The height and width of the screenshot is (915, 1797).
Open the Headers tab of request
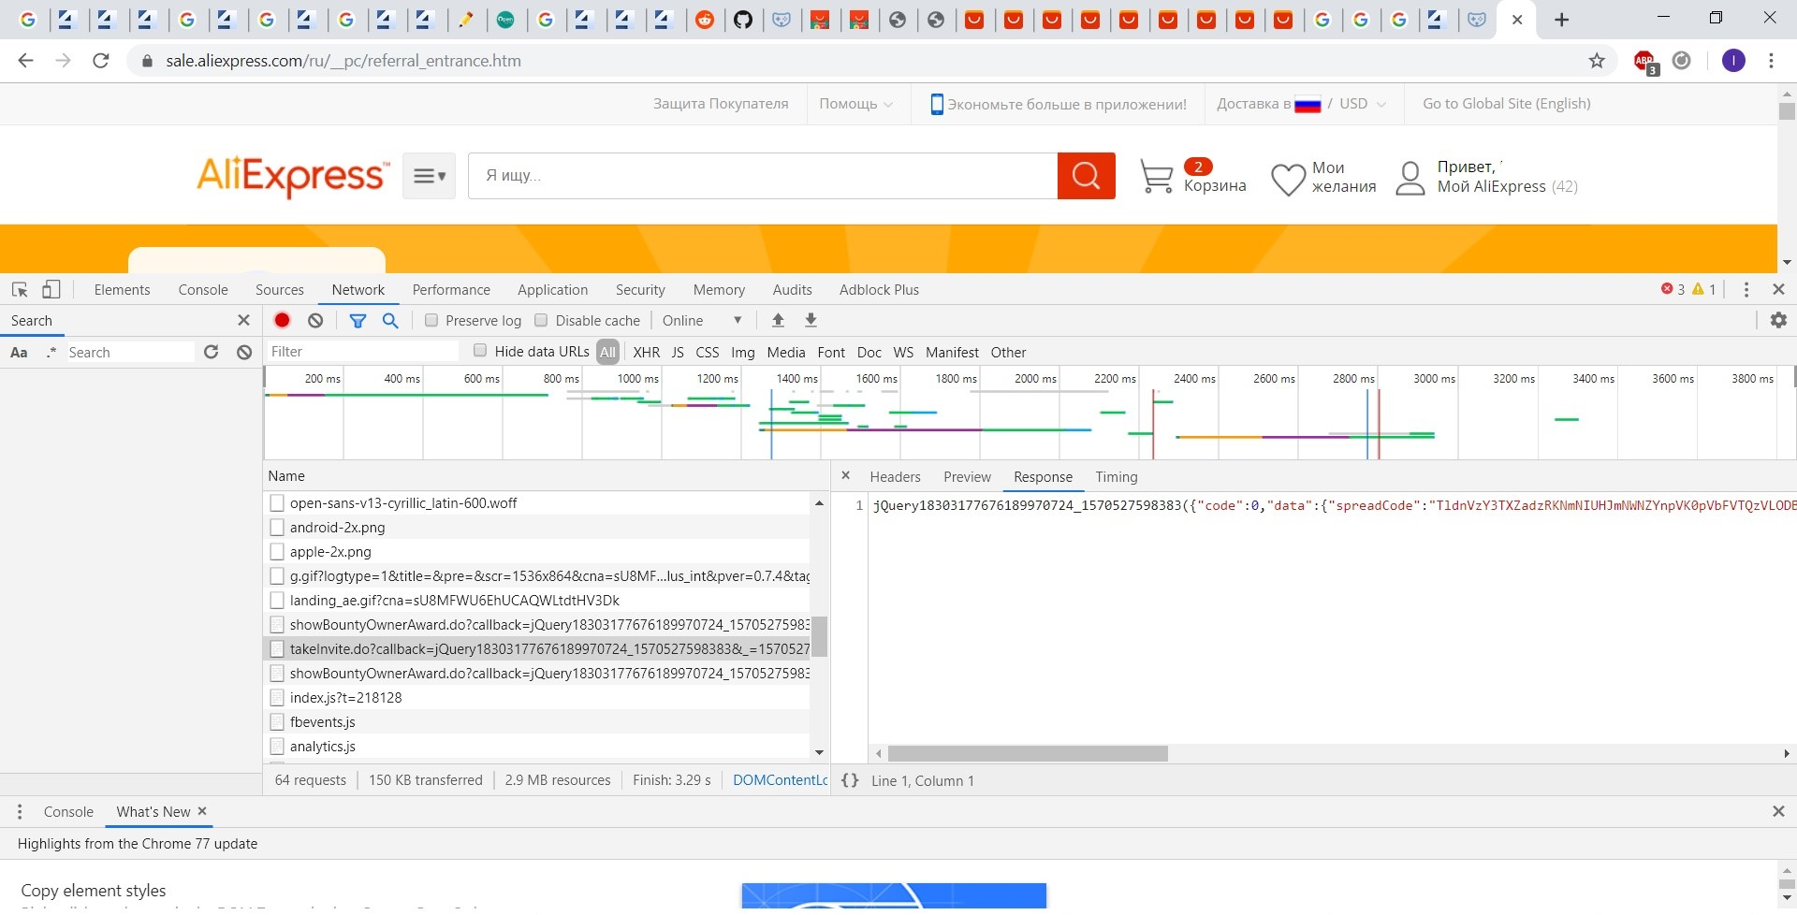(895, 477)
